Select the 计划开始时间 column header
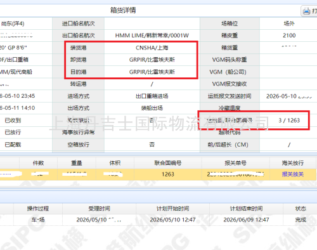 (x=173, y=209)
